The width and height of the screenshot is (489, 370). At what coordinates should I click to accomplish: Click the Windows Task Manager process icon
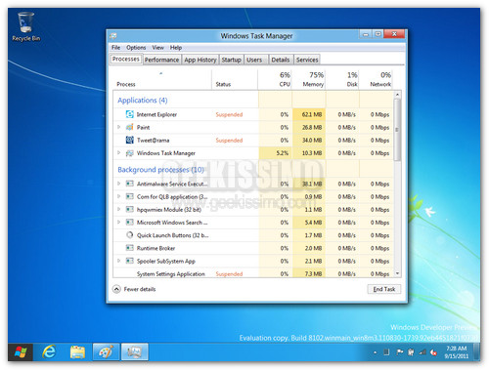pyautogui.click(x=130, y=153)
